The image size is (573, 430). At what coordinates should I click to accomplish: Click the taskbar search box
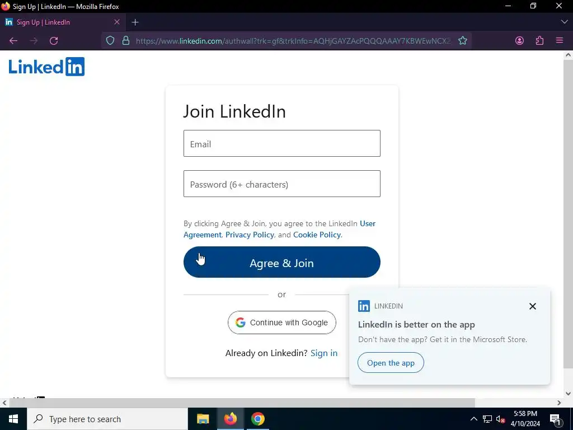[107, 419]
